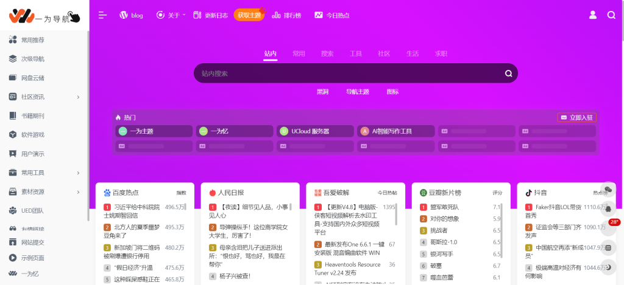Click the sidebar vertical scrollbar
624x285 pixels.
[88, 125]
